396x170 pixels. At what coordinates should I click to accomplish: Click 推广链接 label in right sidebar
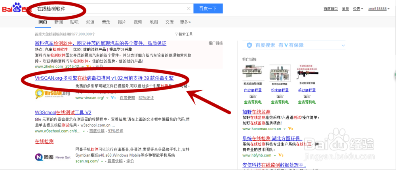(249, 59)
